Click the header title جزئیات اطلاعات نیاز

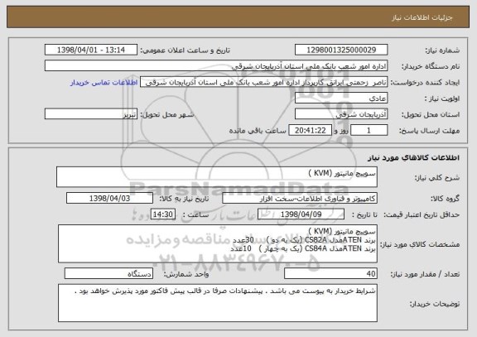[422, 17]
